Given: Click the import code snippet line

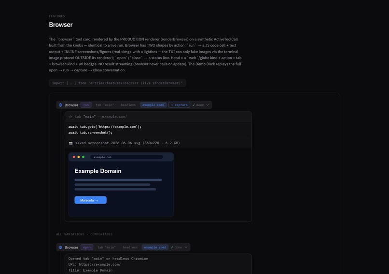Looking at the screenshot, I should [117, 83].
